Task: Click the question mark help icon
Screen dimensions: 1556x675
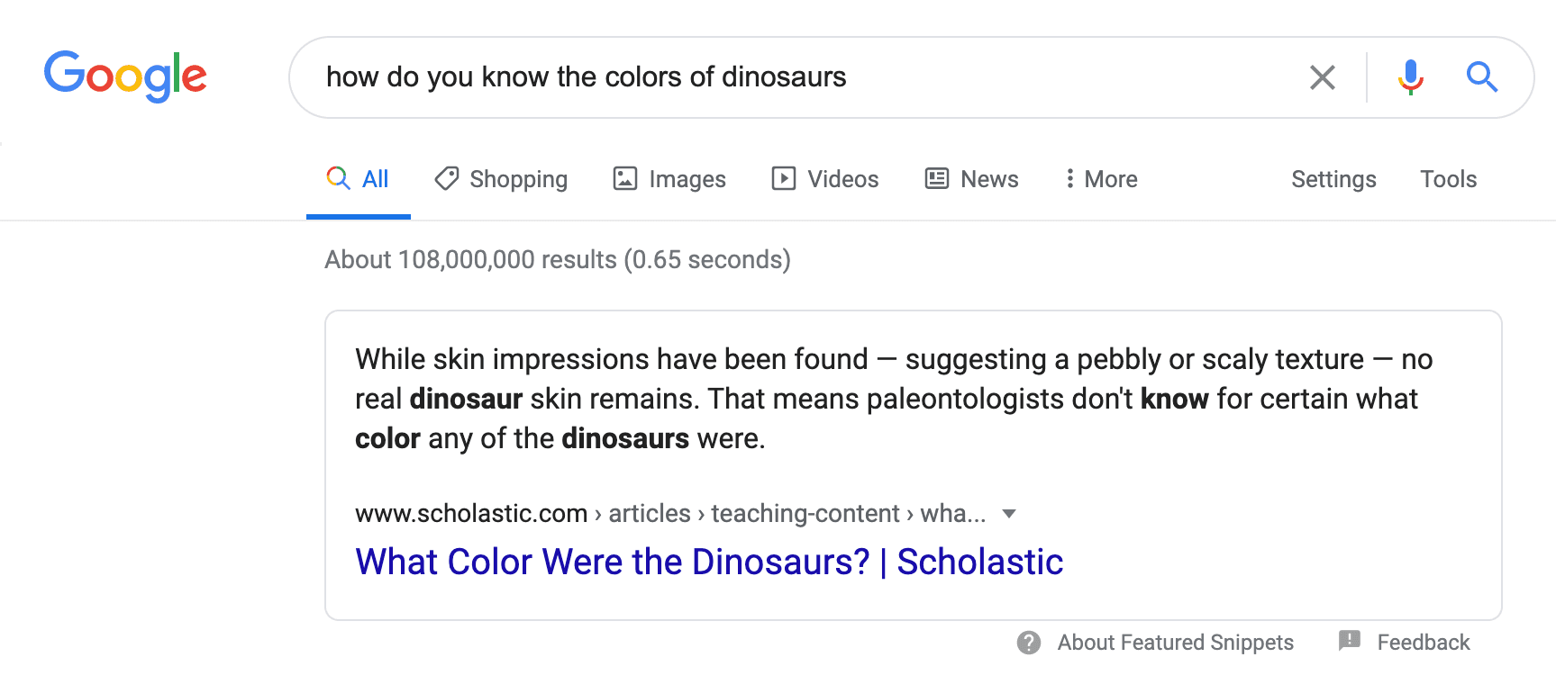Action: click(1028, 643)
